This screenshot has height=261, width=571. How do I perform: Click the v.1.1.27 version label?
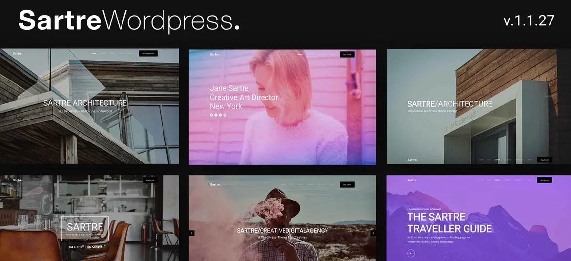click(529, 20)
